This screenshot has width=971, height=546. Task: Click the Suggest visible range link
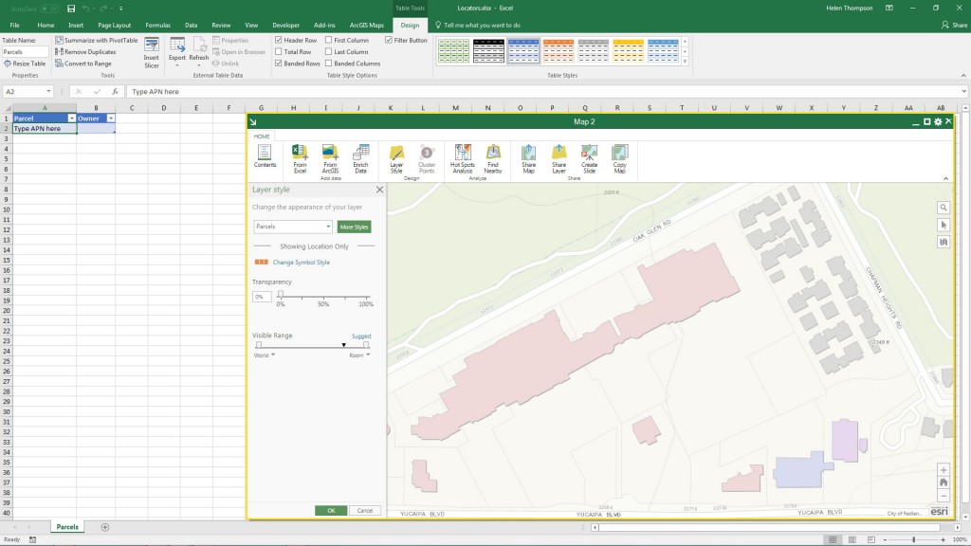coord(361,337)
